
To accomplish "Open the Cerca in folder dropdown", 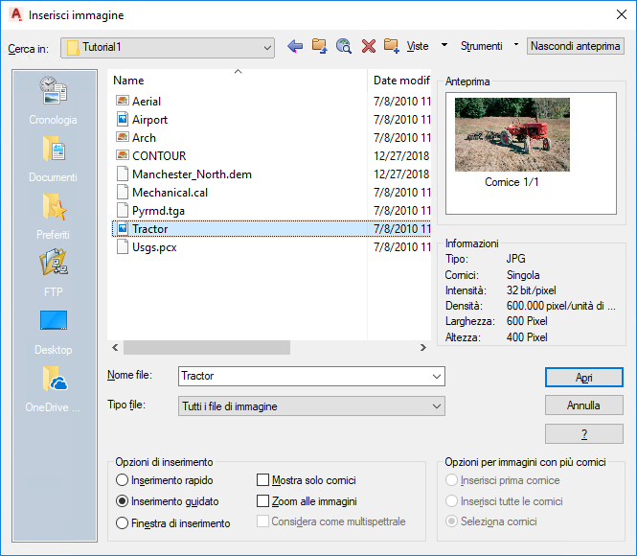I will [x=168, y=48].
